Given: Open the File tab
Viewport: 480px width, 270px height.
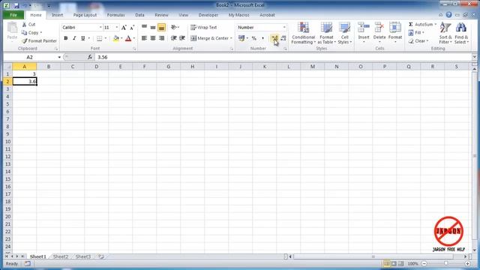Looking at the screenshot, I should (13, 15).
